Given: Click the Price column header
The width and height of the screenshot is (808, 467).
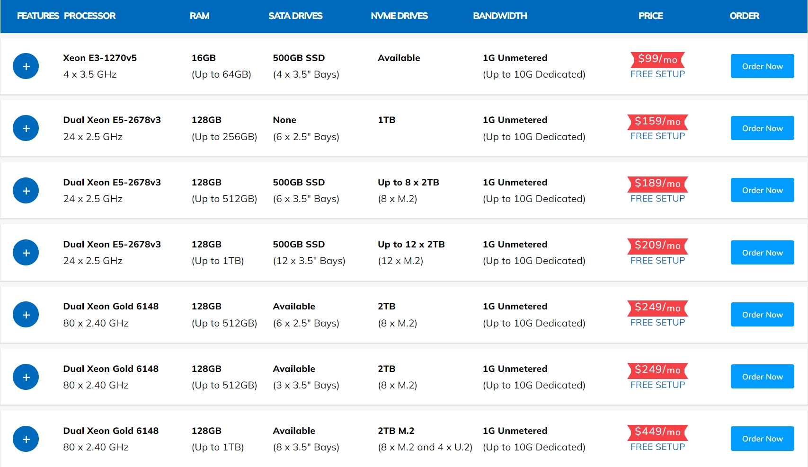Looking at the screenshot, I should pyautogui.click(x=650, y=16).
